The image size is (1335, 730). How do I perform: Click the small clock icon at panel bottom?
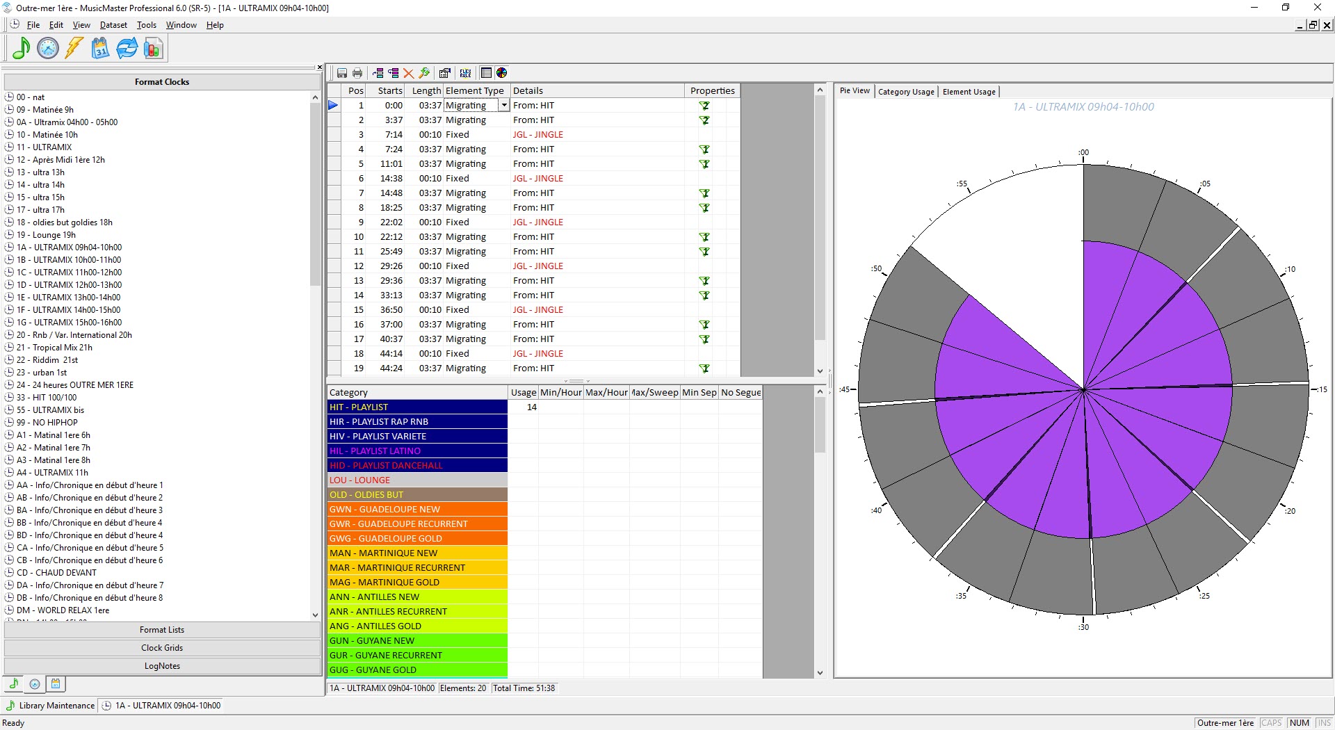35,684
